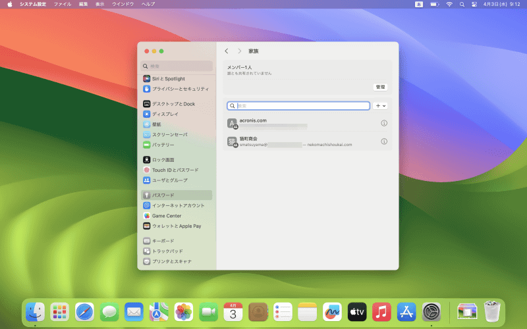Screen dimensions: 527x329
Task: Open Spotlight search in menu bar
Action: tap(462, 4)
